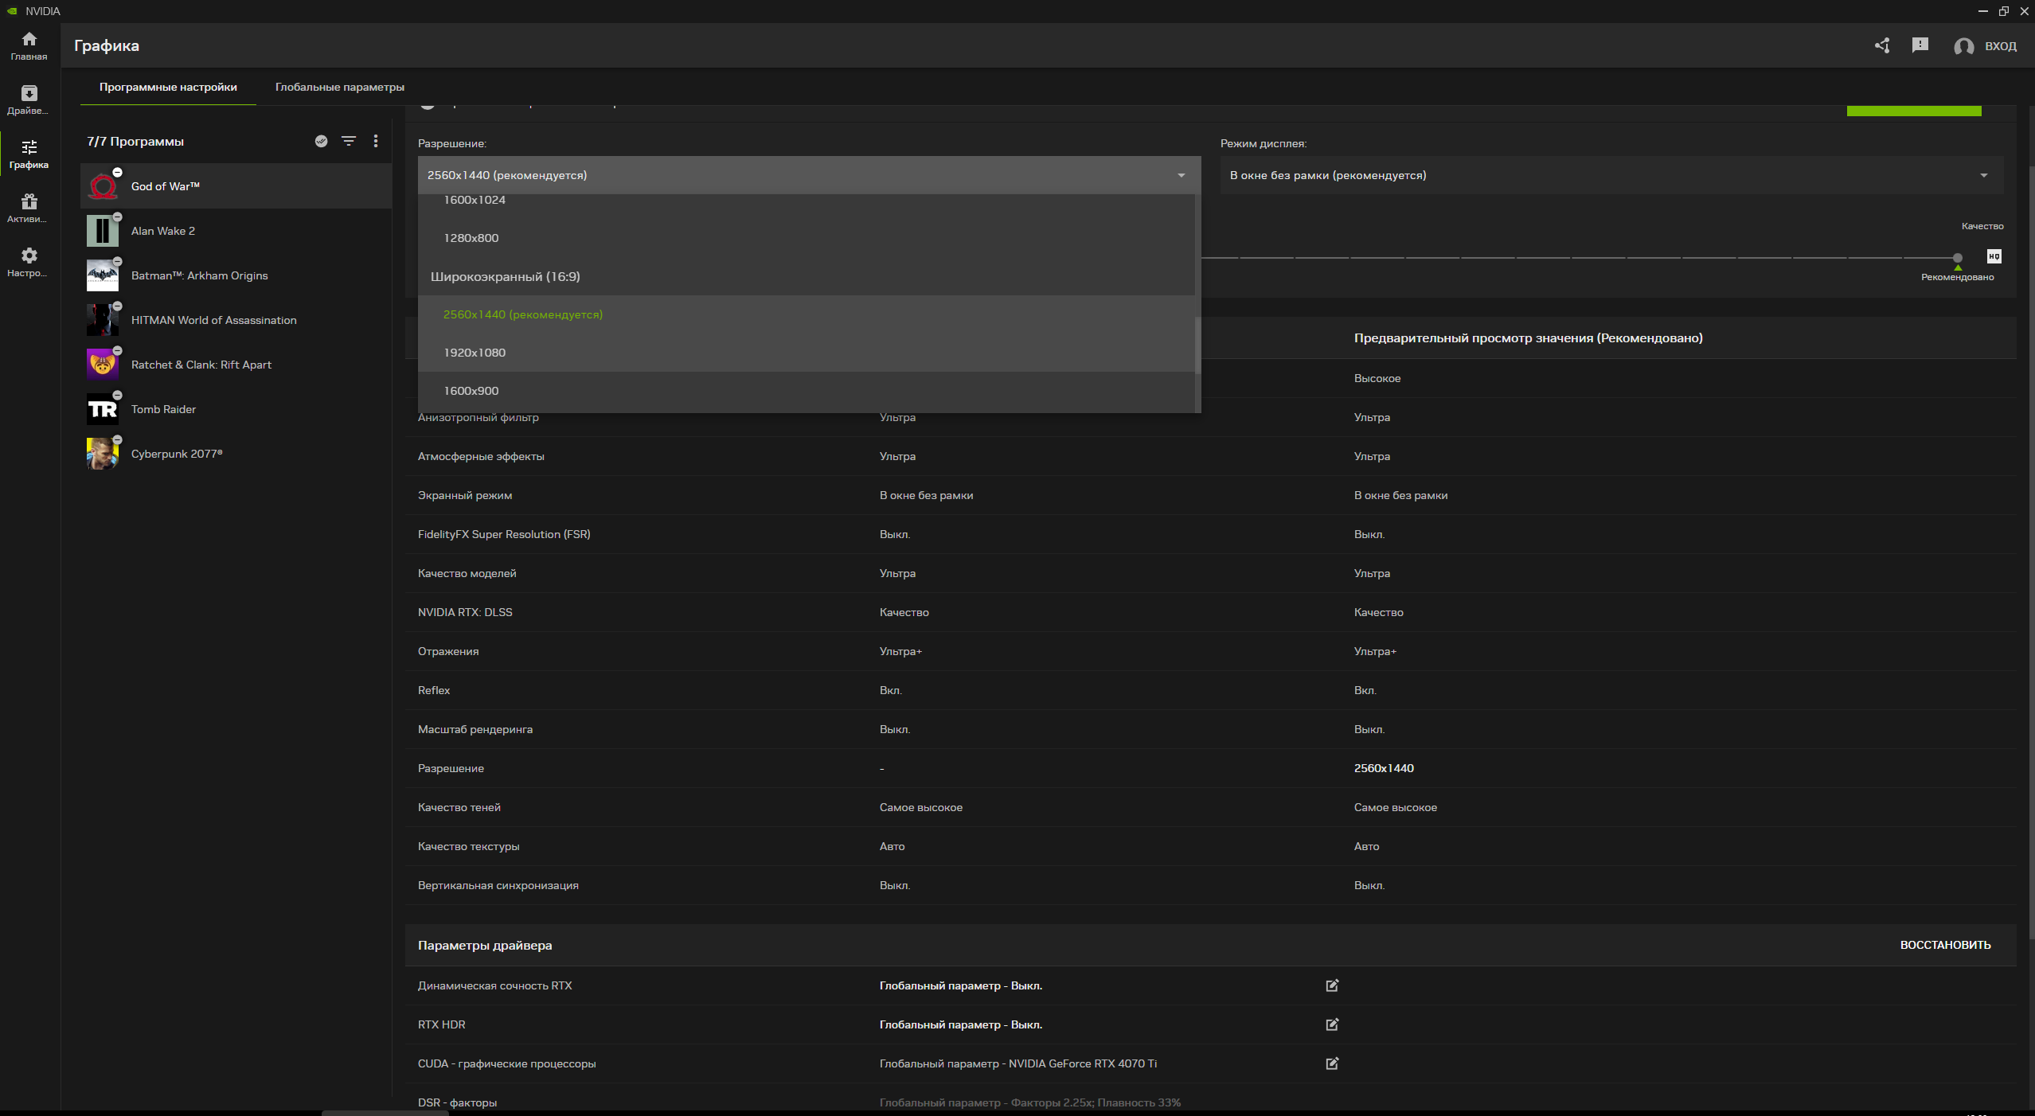Click minus badge on Cyberpunk 2077 icon
The height and width of the screenshot is (1116, 2035).
[x=117, y=439]
